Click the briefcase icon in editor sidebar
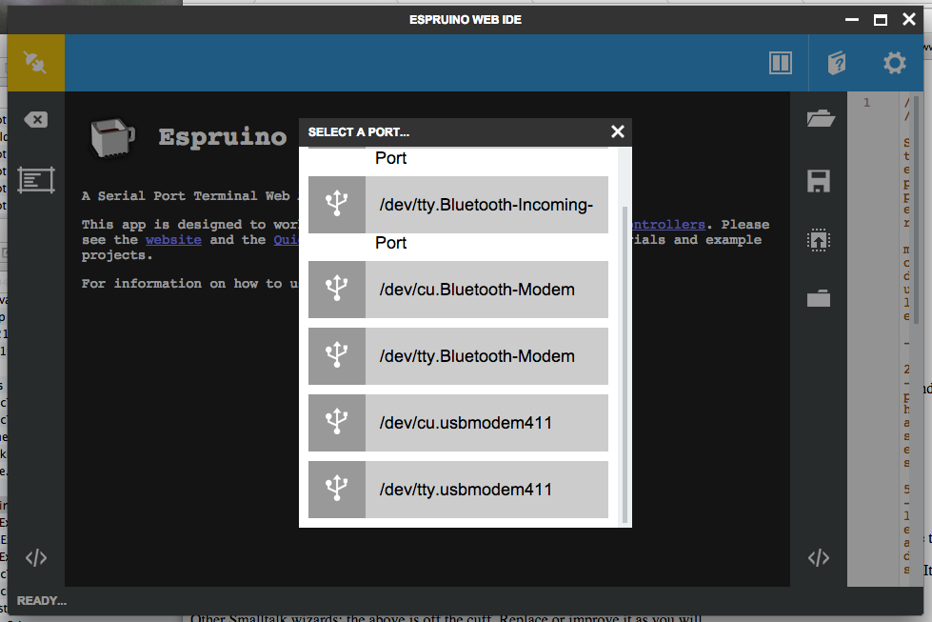 pos(819,298)
